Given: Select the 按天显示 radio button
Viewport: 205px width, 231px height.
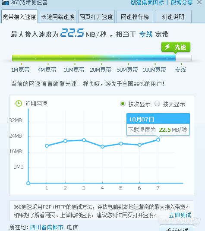Looking at the screenshot, I should click(x=157, y=104).
